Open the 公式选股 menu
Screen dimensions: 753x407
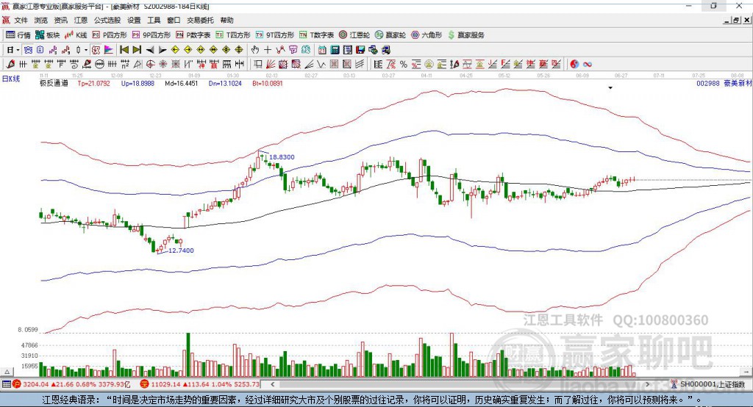coord(107,20)
